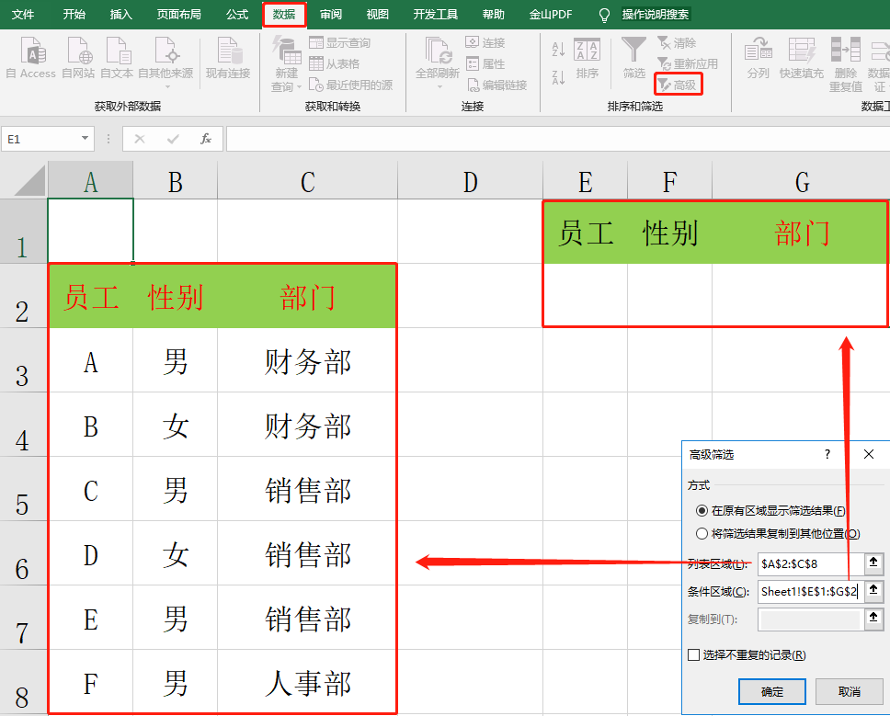Click the 列表区域 input field

click(811, 564)
